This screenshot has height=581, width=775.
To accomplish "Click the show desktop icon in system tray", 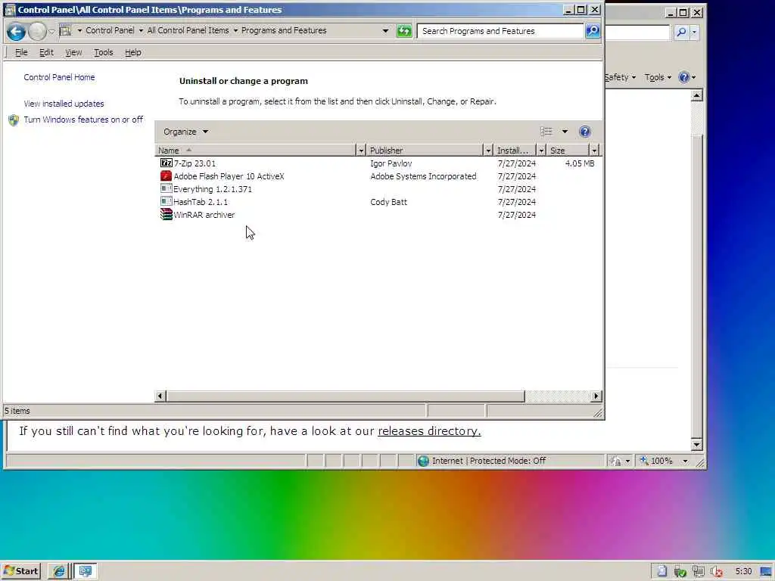I will 767,572.
